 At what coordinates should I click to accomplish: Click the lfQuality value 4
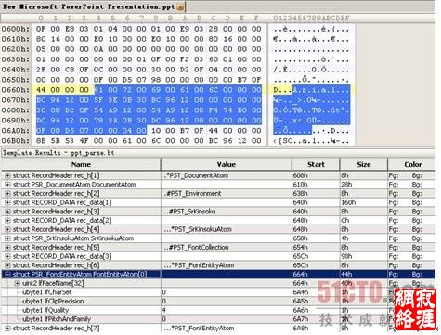point(164,310)
